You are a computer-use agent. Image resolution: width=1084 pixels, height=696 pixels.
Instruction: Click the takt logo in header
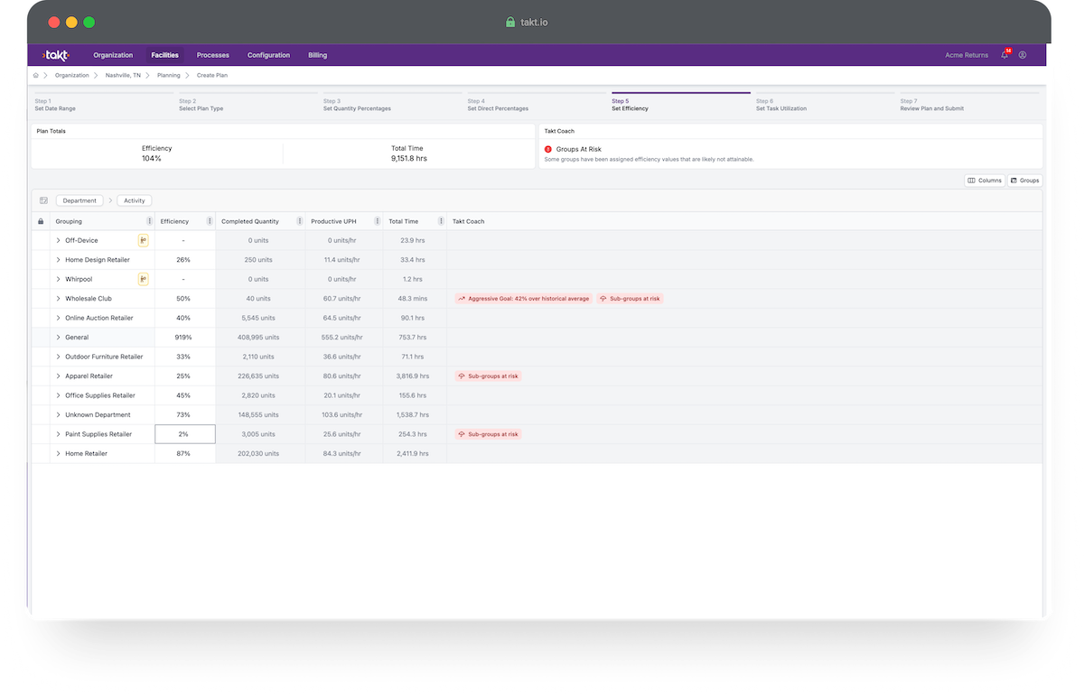(55, 55)
